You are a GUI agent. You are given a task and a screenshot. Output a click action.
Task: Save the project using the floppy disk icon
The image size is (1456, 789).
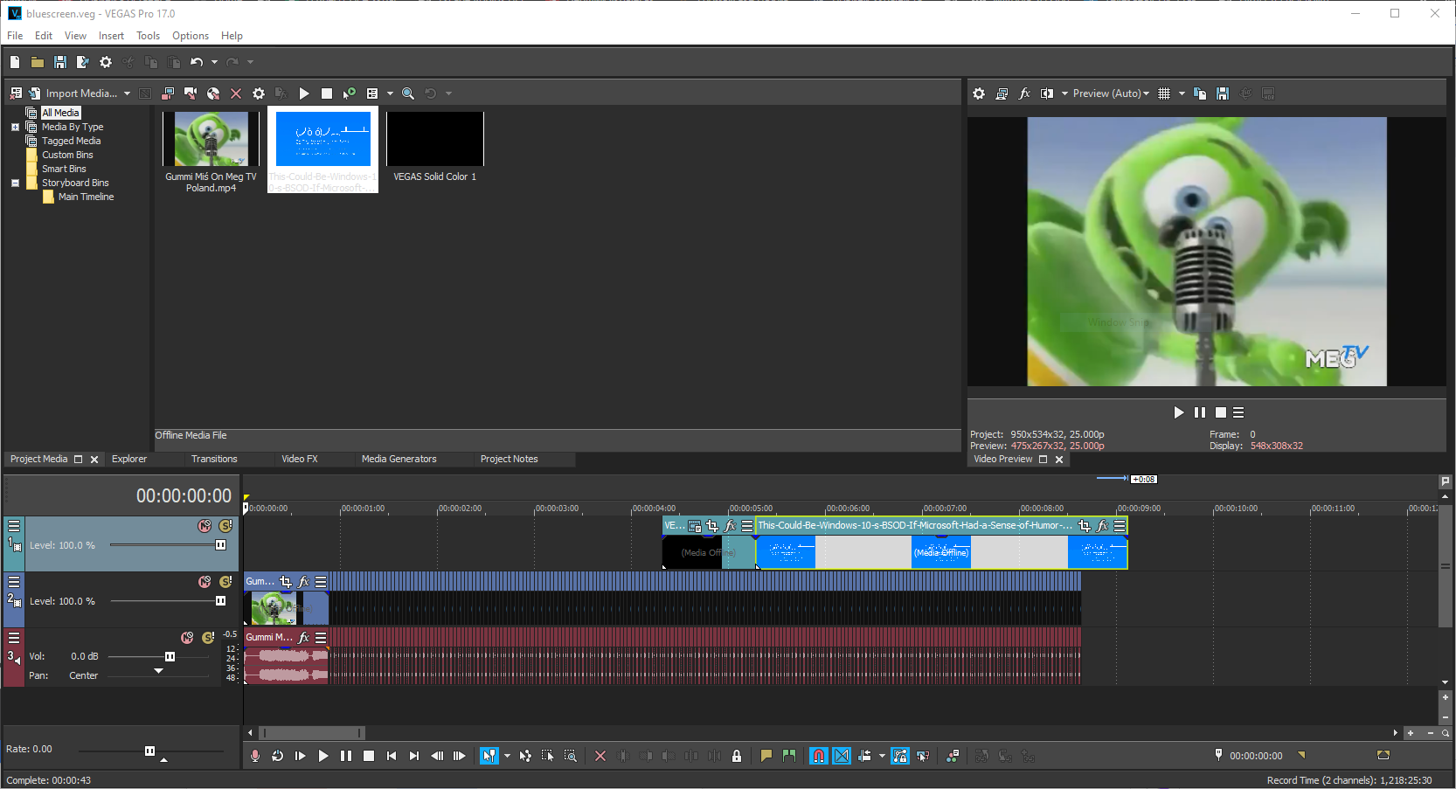pyautogui.click(x=60, y=62)
